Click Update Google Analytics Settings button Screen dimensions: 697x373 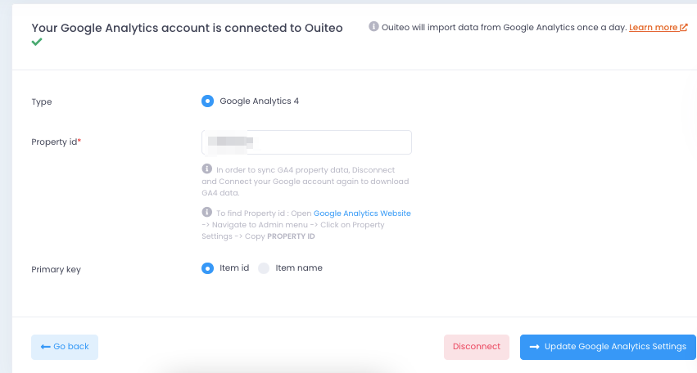(608, 347)
